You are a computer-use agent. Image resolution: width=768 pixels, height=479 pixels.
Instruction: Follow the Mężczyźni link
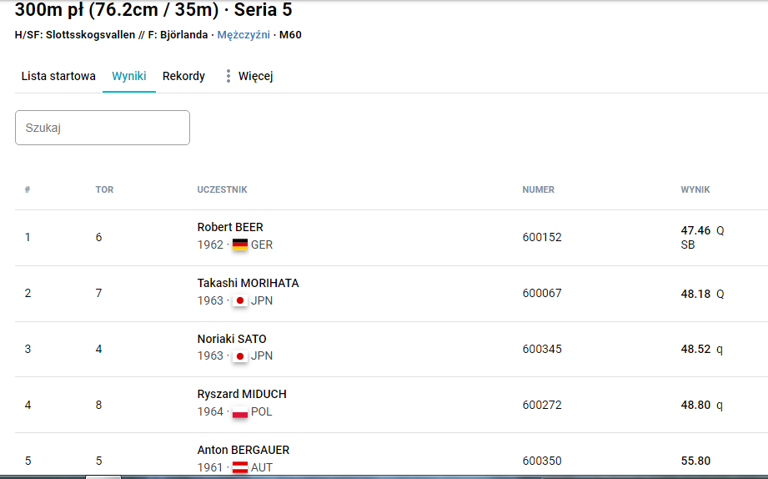coord(243,36)
